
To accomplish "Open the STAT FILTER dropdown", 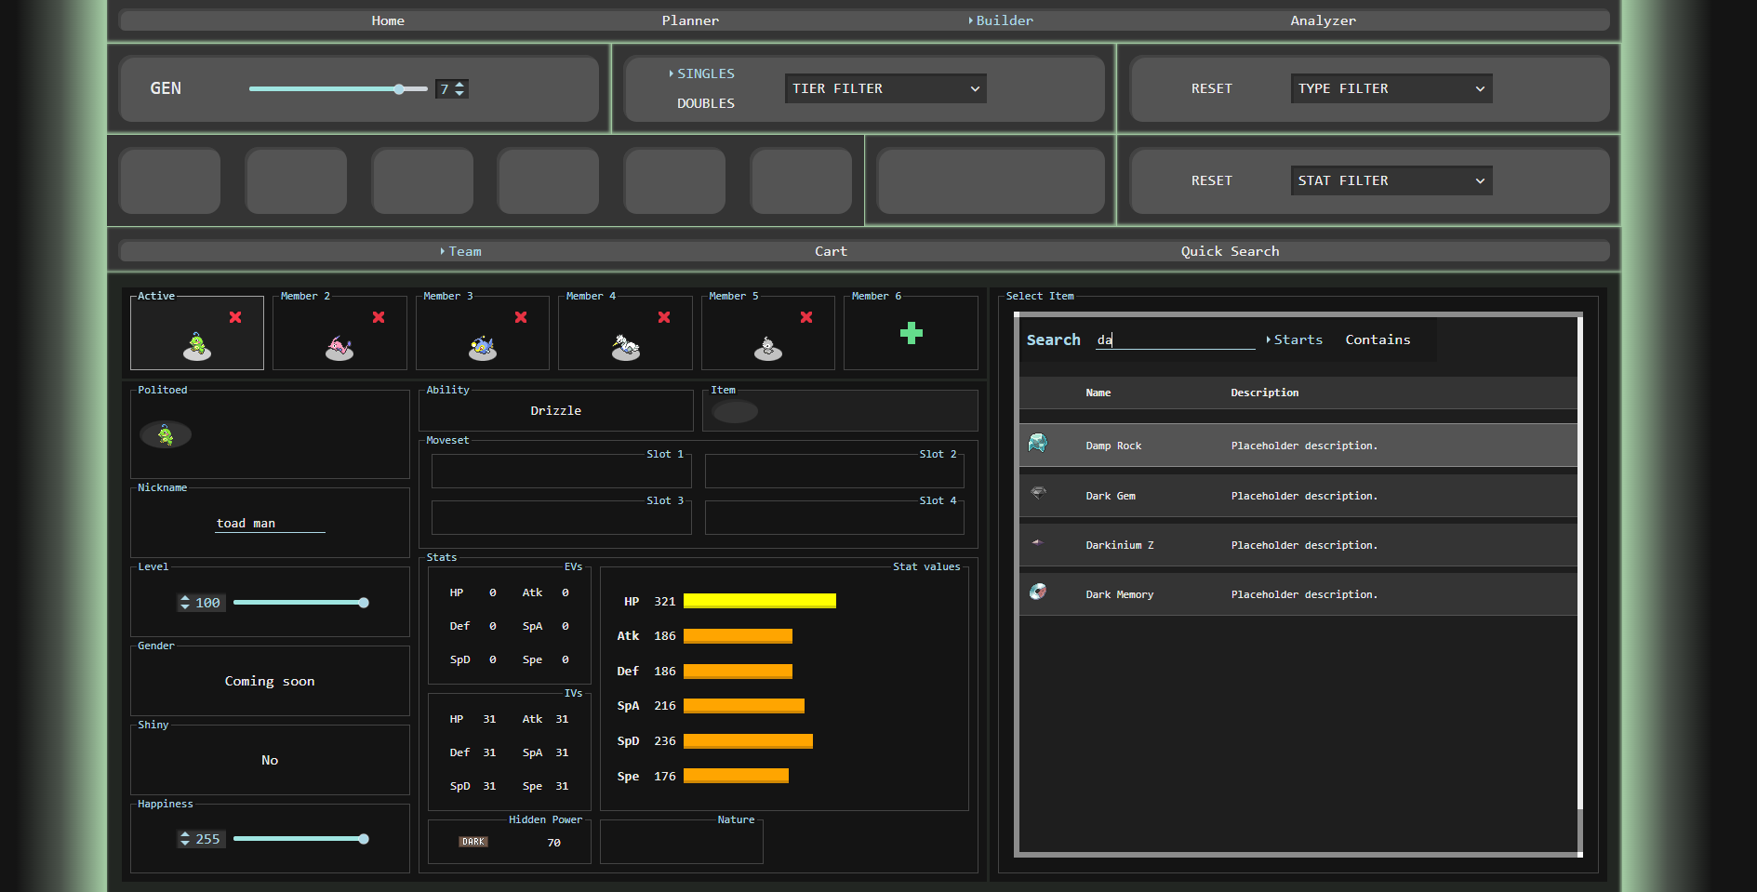I will click(1391, 180).
